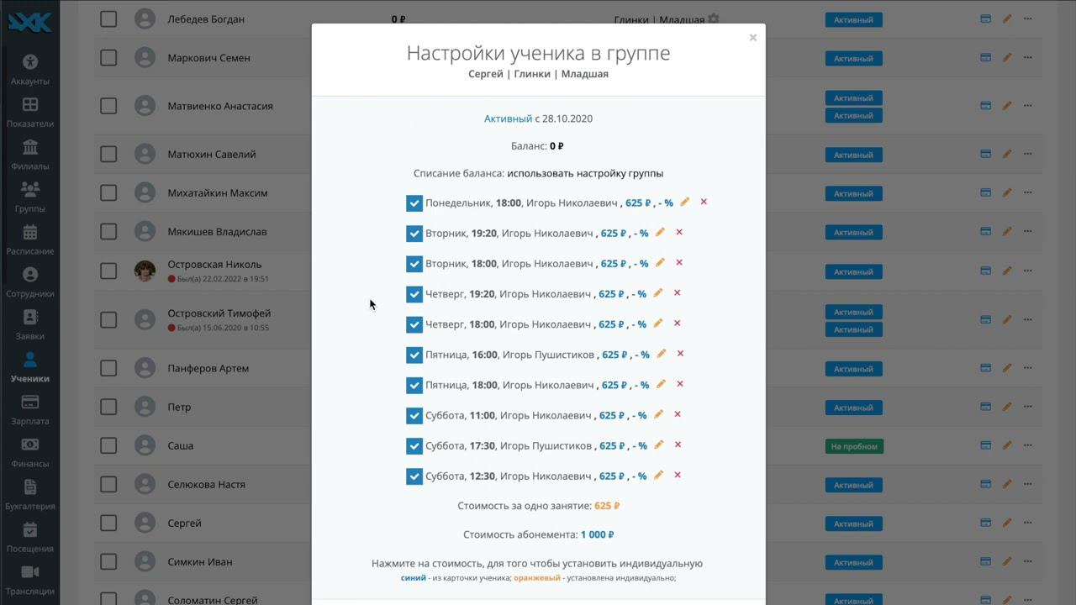Click discount '- %' in Вторник 19:20 row
The width and height of the screenshot is (1076, 605).
coord(641,233)
